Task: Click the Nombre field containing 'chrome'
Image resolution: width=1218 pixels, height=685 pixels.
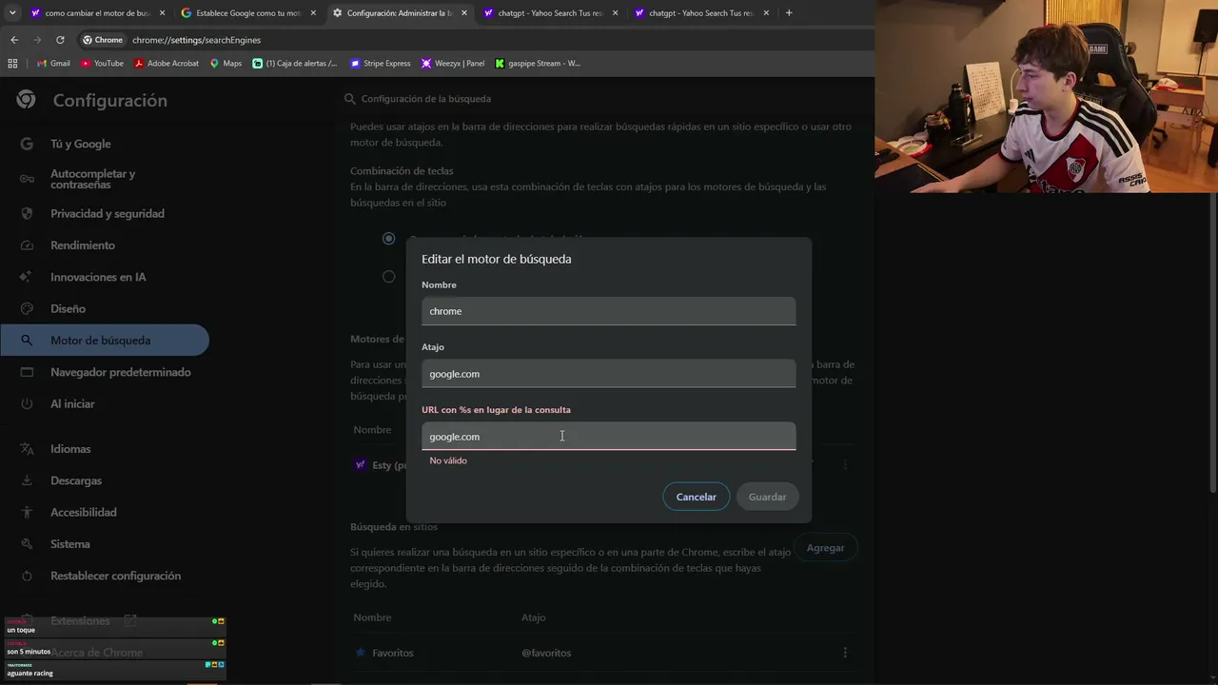Action: pos(609,311)
